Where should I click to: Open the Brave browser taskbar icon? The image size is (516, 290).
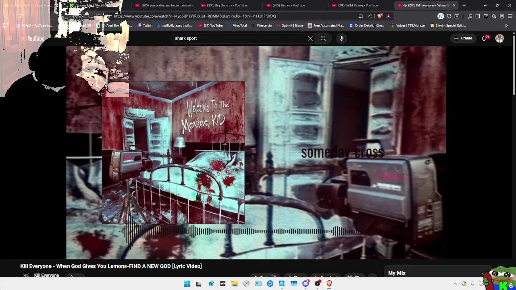[x=329, y=284]
